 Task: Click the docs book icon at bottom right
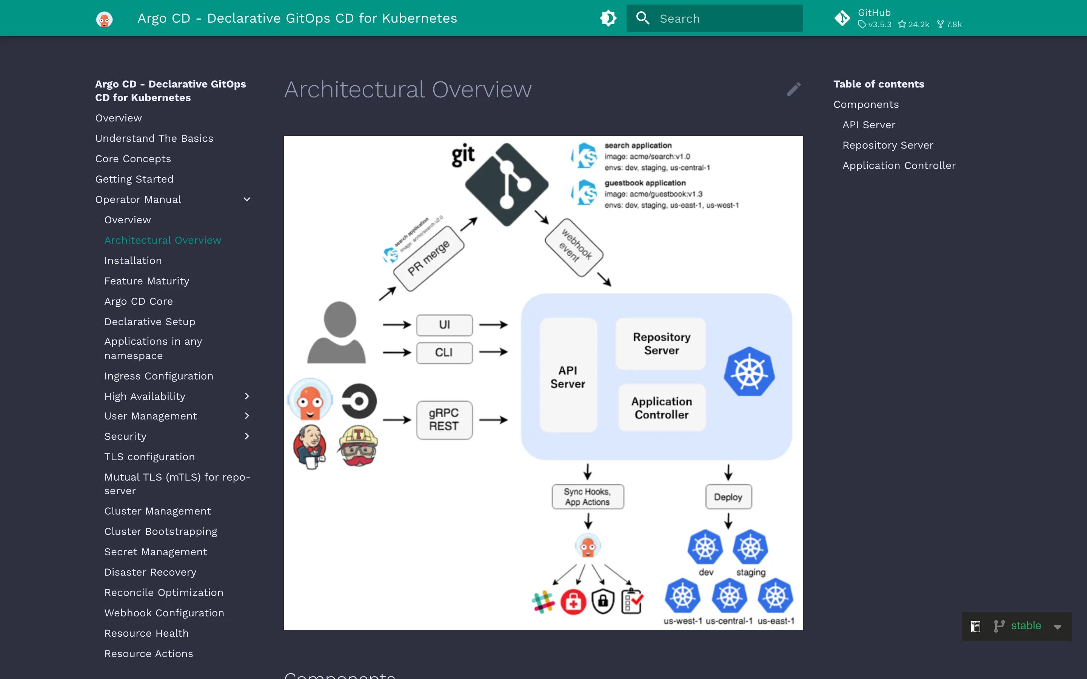975,626
